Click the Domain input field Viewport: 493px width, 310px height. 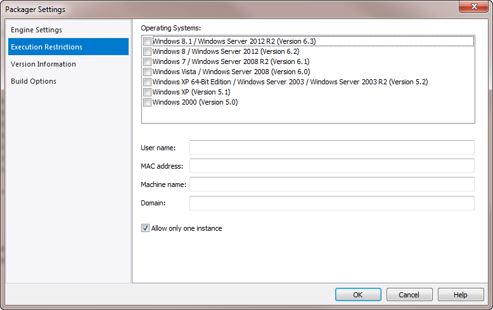[332, 203]
